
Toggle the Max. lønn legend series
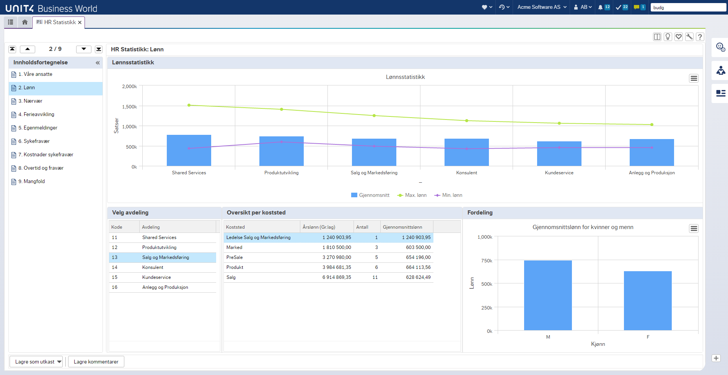(412, 195)
